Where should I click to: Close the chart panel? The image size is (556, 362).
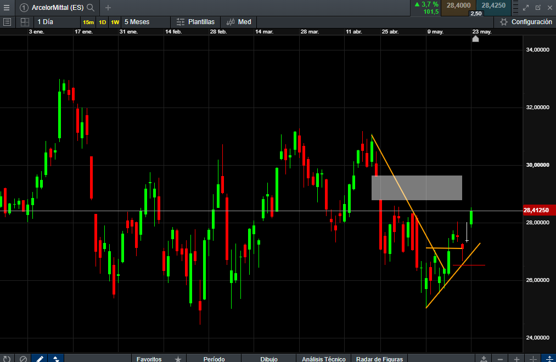pos(550,8)
